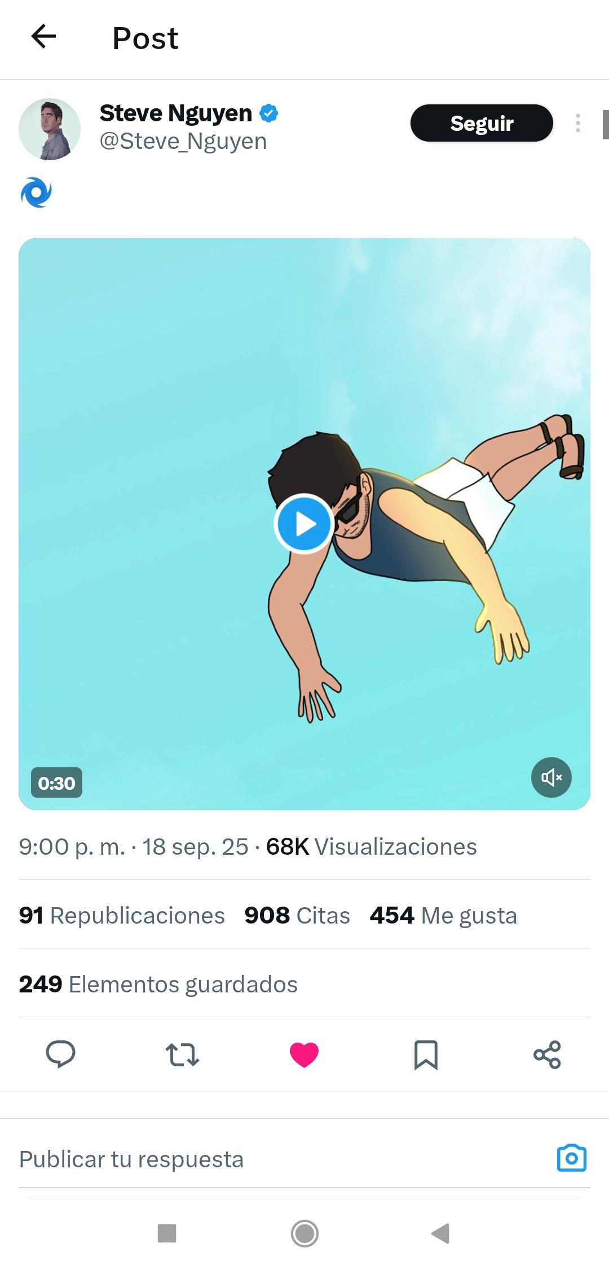Toggle the bookmark icon to save the post
609x1270 pixels.
point(426,1054)
